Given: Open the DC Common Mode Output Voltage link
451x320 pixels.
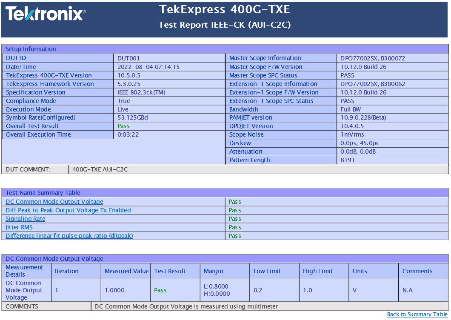Looking at the screenshot, I should tap(54, 202).
